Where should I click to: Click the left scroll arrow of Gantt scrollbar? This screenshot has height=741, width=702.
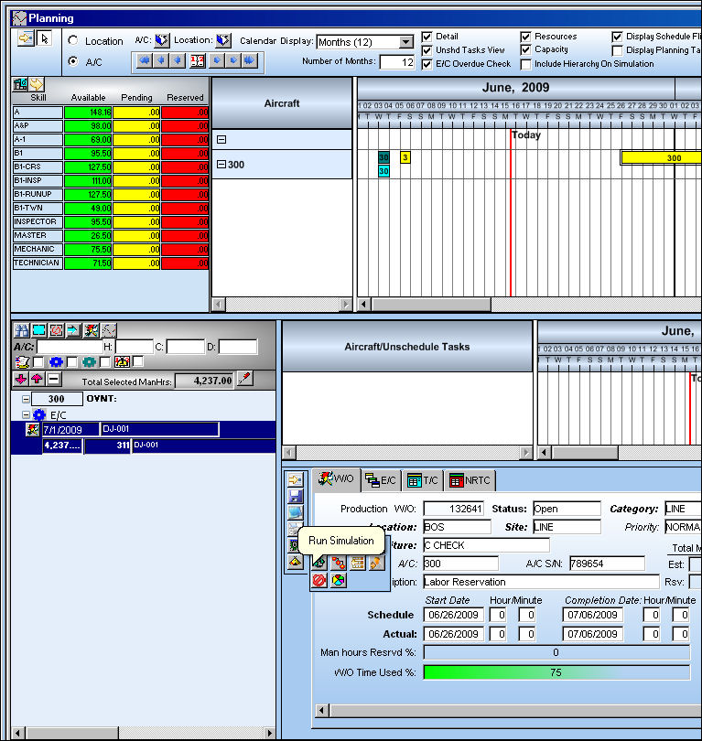coord(363,305)
